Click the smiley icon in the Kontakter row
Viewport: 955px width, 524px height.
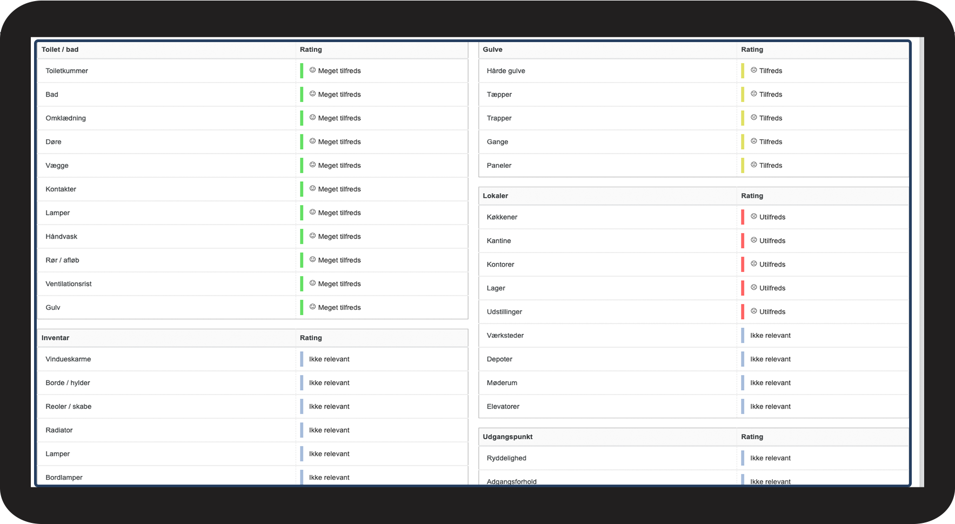[312, 189]
